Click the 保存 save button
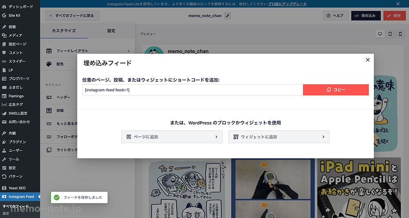The width and height of the screenshot is (409, 218). (394, 16)
